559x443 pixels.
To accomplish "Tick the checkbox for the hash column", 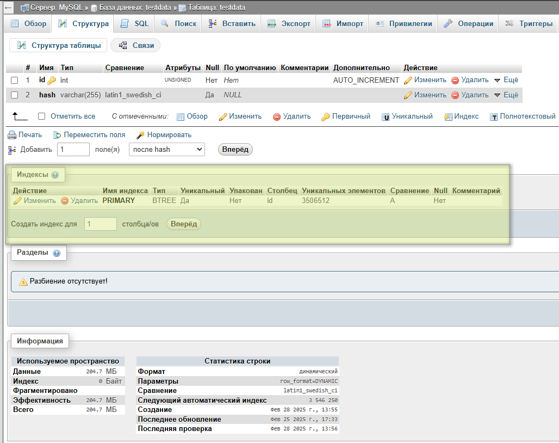I will [15, 95].
